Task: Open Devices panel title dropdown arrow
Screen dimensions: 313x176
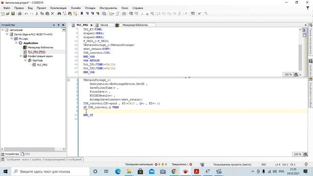Action: coord(54,25)
